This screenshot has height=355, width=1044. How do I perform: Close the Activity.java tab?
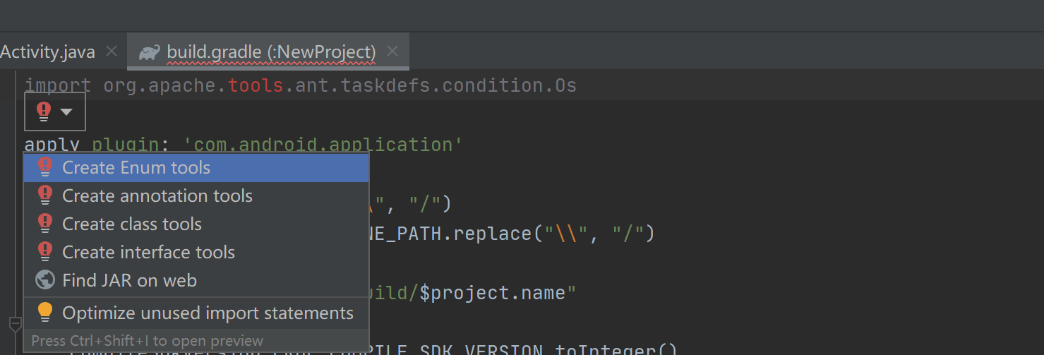[111, 52]
